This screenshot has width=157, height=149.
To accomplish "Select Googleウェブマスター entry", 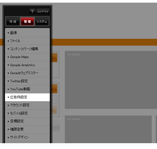I will pos(27,73).
